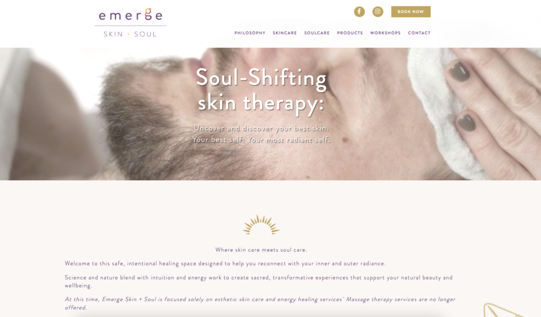Click the science and nature paragraph
541x317 pixels.
point(259,282)
